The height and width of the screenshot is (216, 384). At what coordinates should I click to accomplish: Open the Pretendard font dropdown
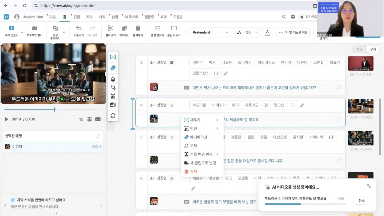pyautogui.click(x=211, y=32)
